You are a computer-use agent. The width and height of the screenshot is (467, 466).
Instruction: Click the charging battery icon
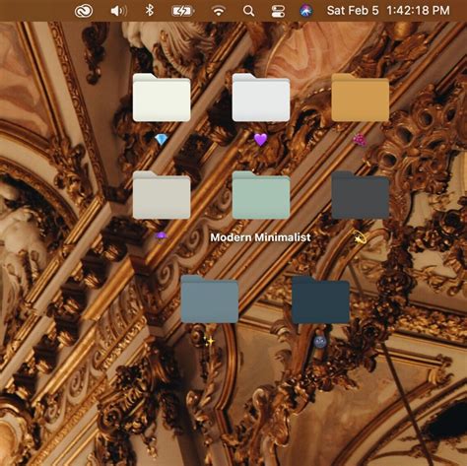(x=182, y=11)
